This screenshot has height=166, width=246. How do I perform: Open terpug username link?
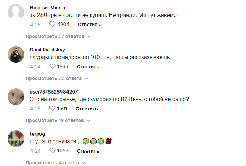pos(37,134)
